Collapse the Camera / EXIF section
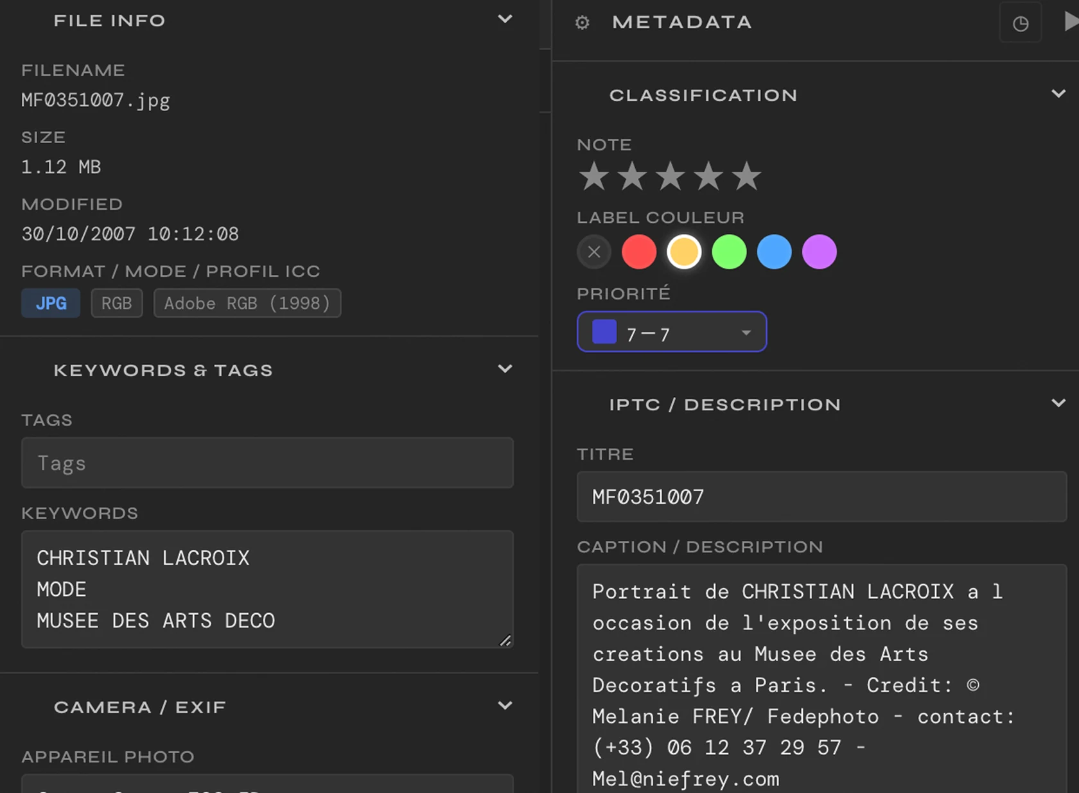 point(505,705)
